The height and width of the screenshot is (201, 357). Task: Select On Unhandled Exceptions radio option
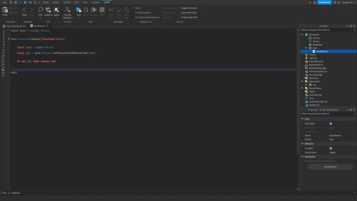(133, 17)
